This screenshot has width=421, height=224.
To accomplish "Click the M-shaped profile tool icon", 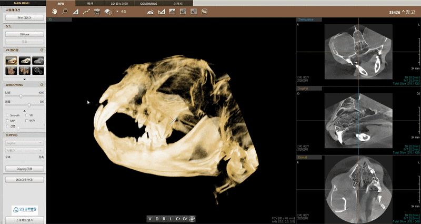I will click(x=162, y=12).
